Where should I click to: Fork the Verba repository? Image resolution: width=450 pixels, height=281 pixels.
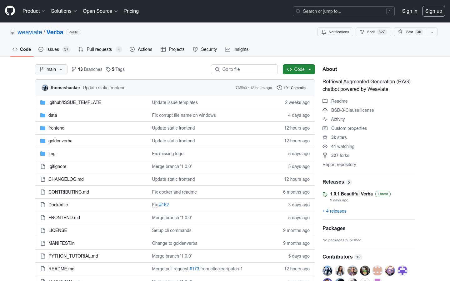(373, 32)
